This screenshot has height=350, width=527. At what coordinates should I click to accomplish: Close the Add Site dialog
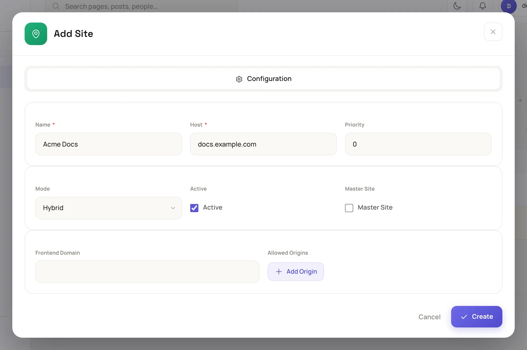pos(493,32)
